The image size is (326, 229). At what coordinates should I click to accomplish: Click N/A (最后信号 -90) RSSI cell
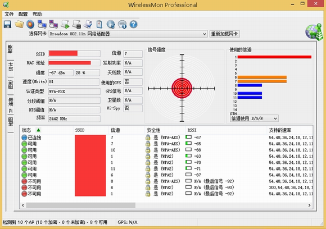point(214,187)
